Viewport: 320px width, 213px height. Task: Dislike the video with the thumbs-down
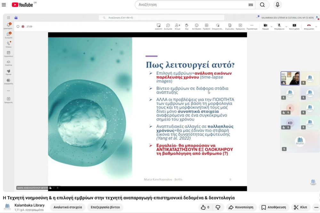pyautogui.click(x=218, y=207)
